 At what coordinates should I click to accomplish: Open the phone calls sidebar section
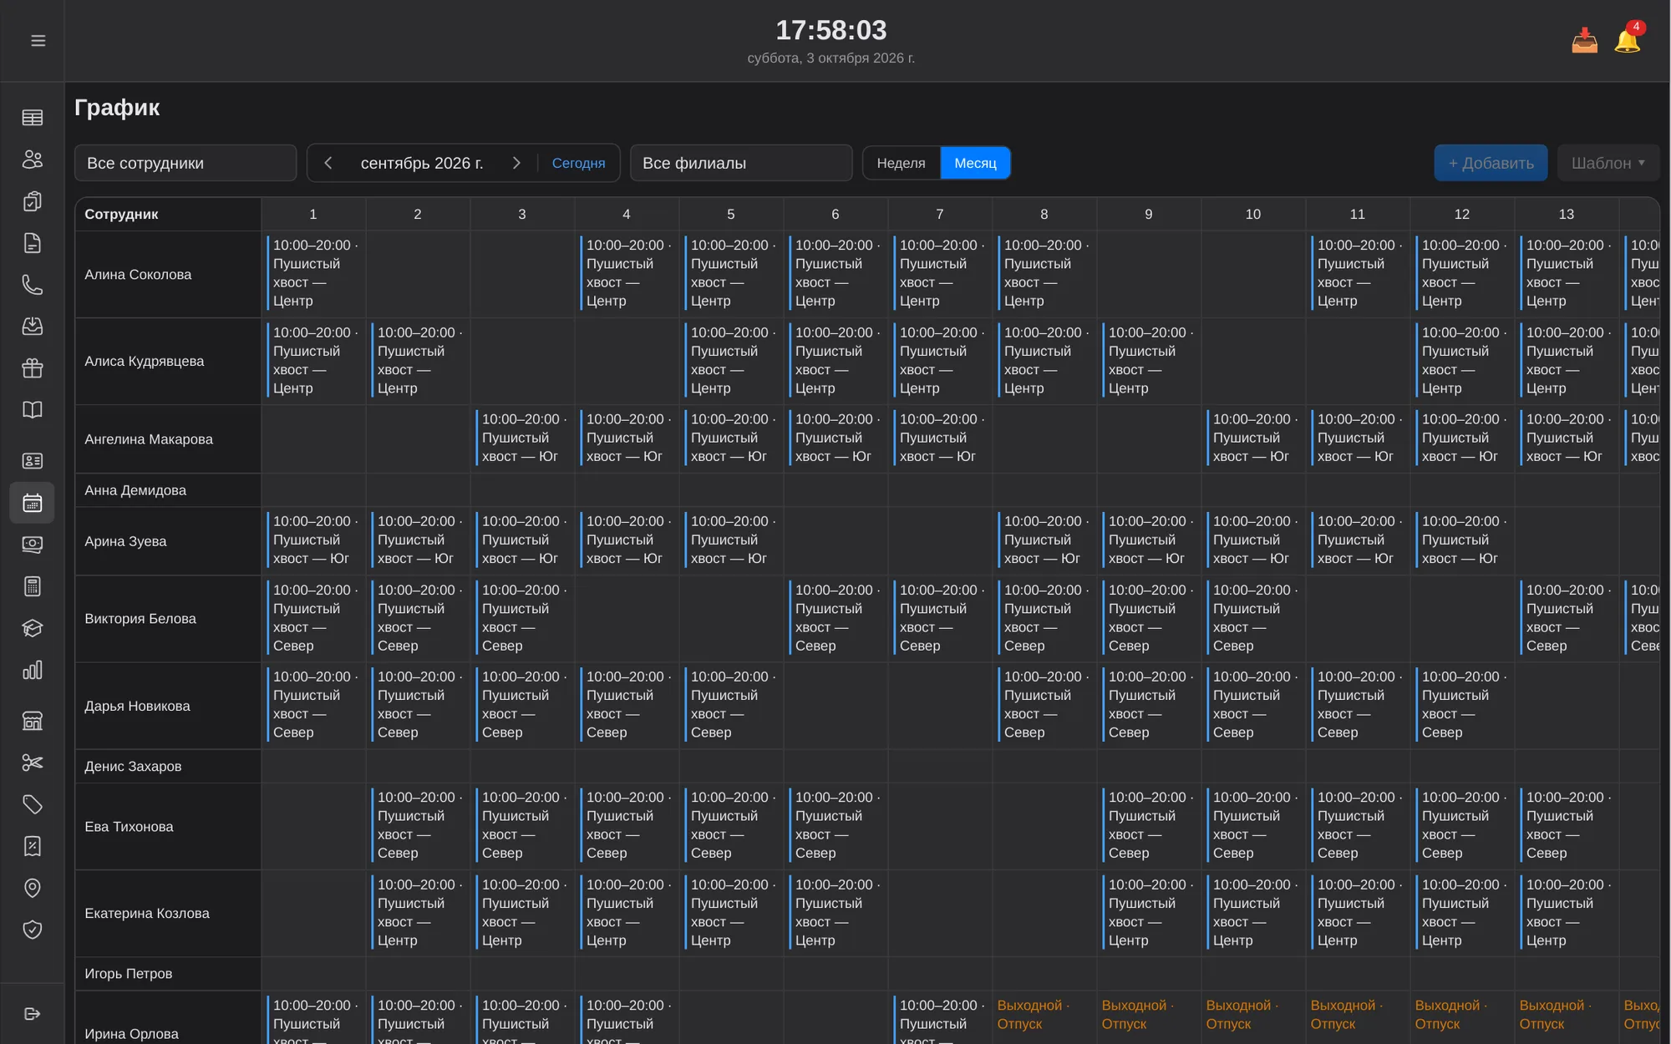33,285
